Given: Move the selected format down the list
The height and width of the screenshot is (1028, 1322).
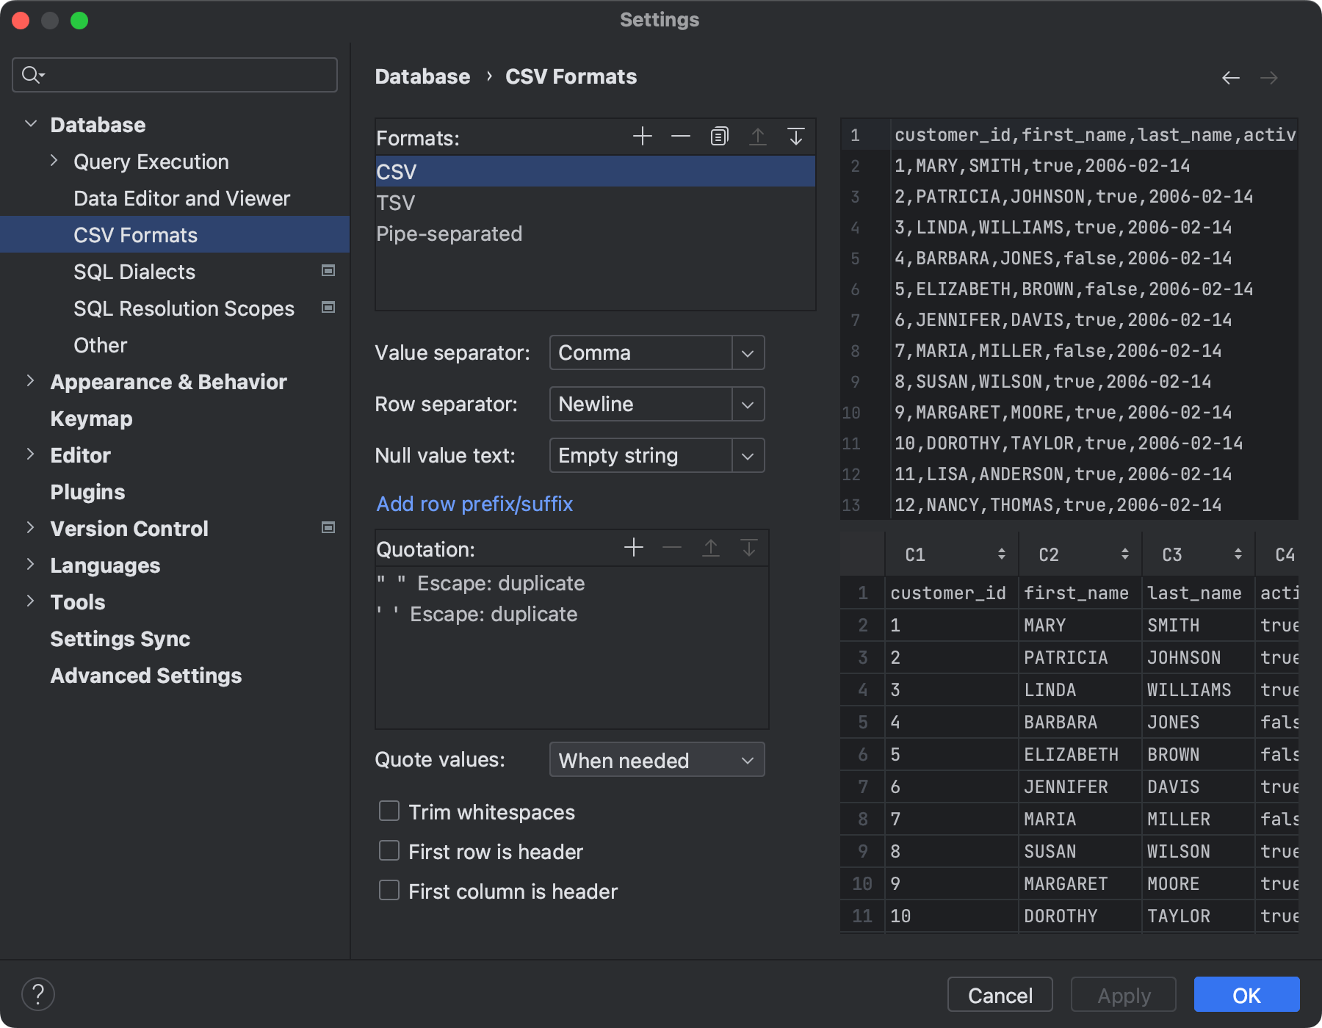Looking at the screenshot, I should pos(796,137).
